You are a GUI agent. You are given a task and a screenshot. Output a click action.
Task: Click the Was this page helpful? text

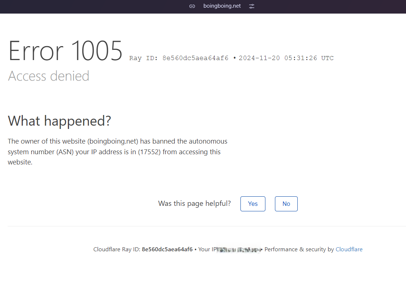(x=195, y=204)
